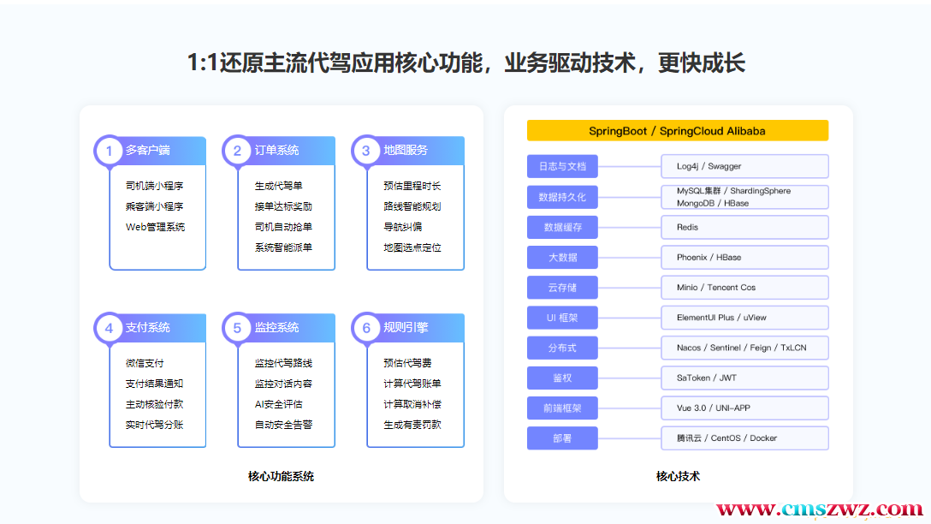Expand the 日志与文档 entry
This screenshot has height=524, width=931.
[562, 166]
